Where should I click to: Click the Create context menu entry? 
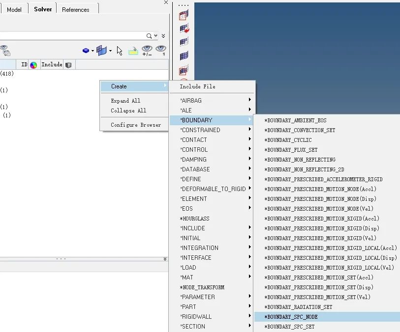(x=134, y=86)
